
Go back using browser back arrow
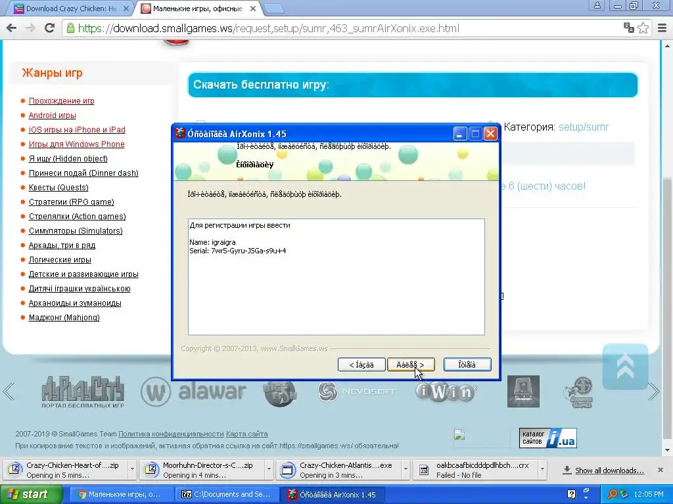pos(12,28)
